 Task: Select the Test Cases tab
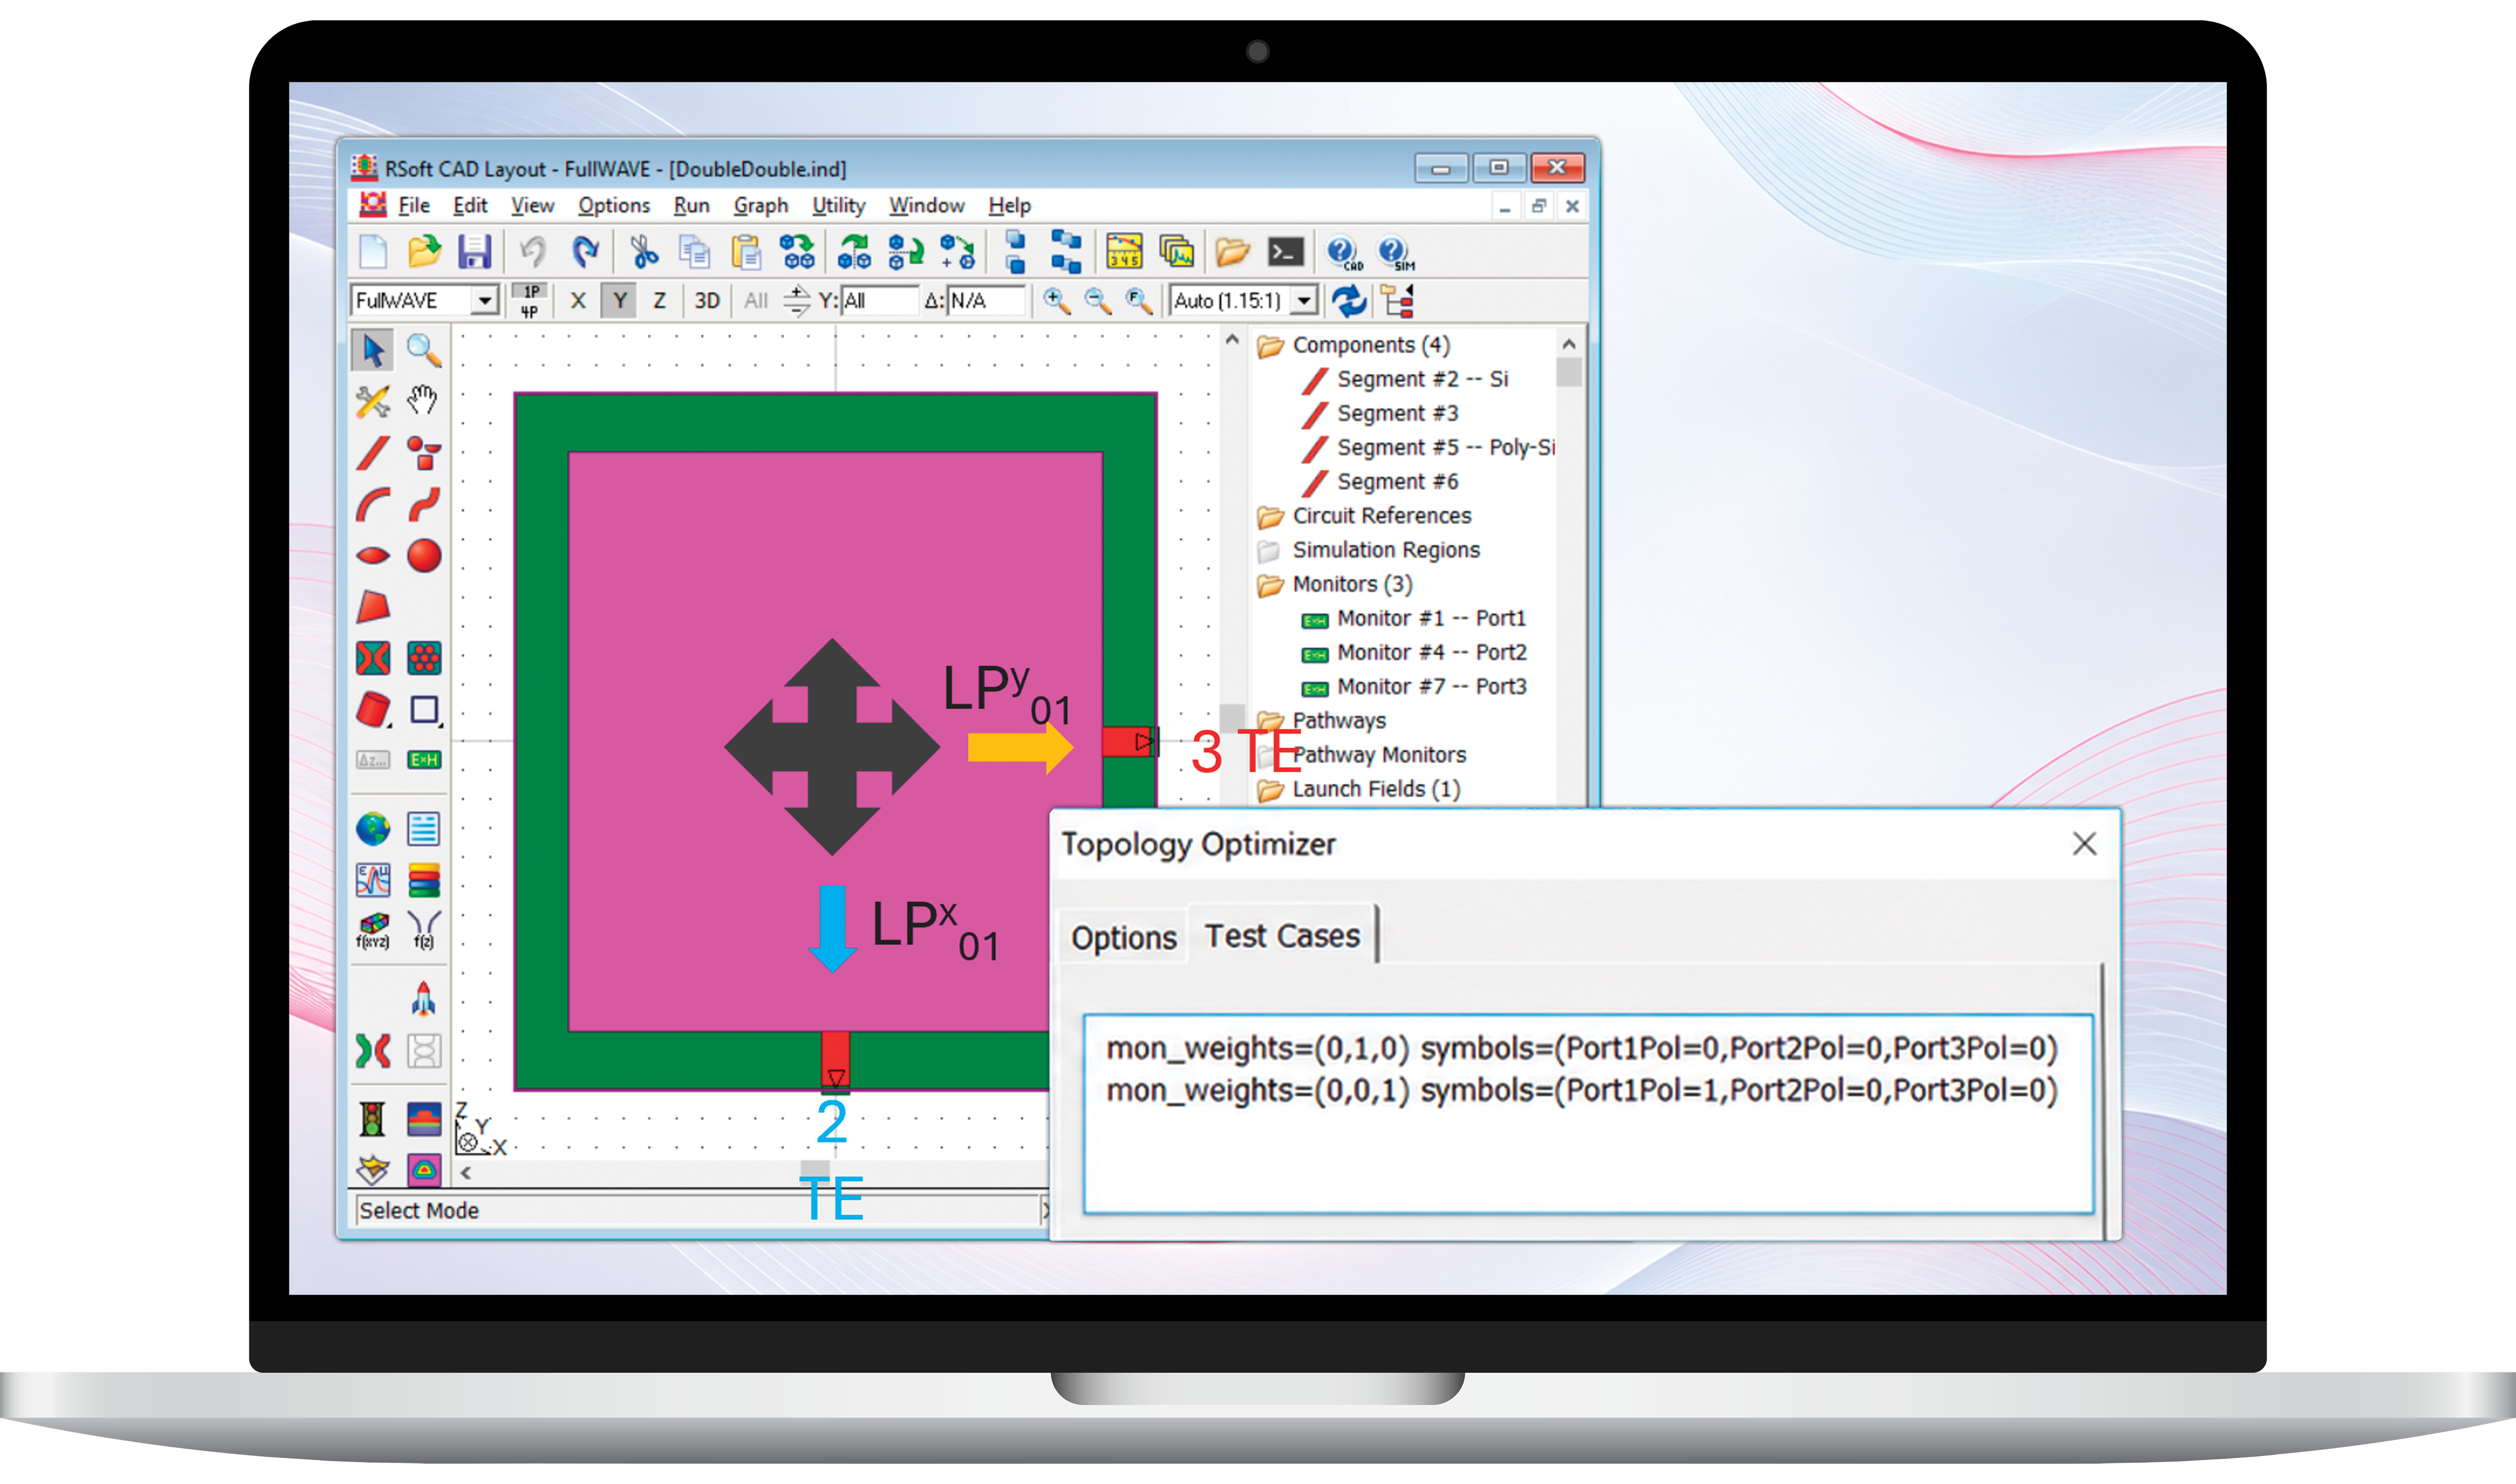pyautogui.click(x=1282, y=936)
